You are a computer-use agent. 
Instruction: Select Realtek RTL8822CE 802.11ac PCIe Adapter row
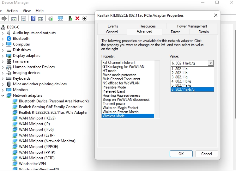(53, 113)
